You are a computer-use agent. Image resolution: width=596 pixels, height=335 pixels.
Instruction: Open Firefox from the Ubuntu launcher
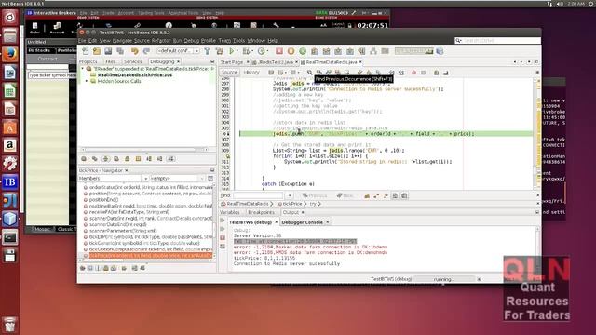click(10, 54)
